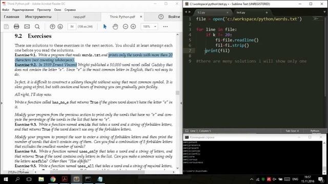328x184 pixels.
Task: Click the Acrobat vertical scrollbar thumb
Action: [178, 93]
